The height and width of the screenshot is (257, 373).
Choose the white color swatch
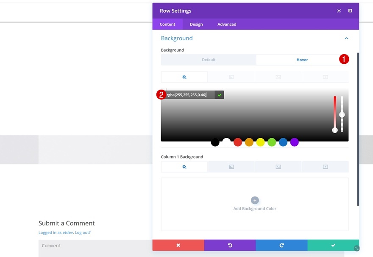(x=226, y=142)
